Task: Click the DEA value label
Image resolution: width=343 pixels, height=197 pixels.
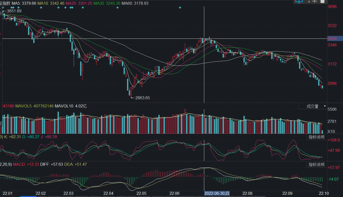Action: (x=76, y=165)
